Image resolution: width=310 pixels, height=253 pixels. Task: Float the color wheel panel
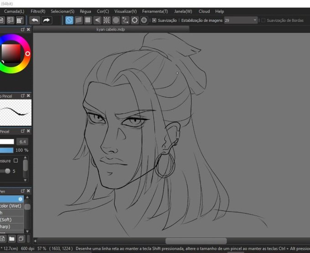pyautogui.click(x=22, y=29)
